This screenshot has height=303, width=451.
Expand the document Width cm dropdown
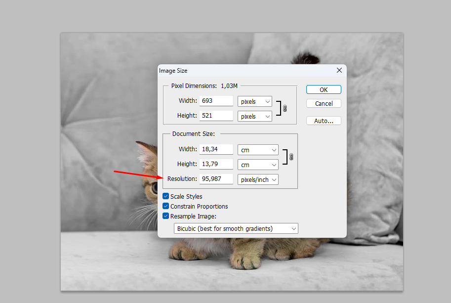coord(258,150)
